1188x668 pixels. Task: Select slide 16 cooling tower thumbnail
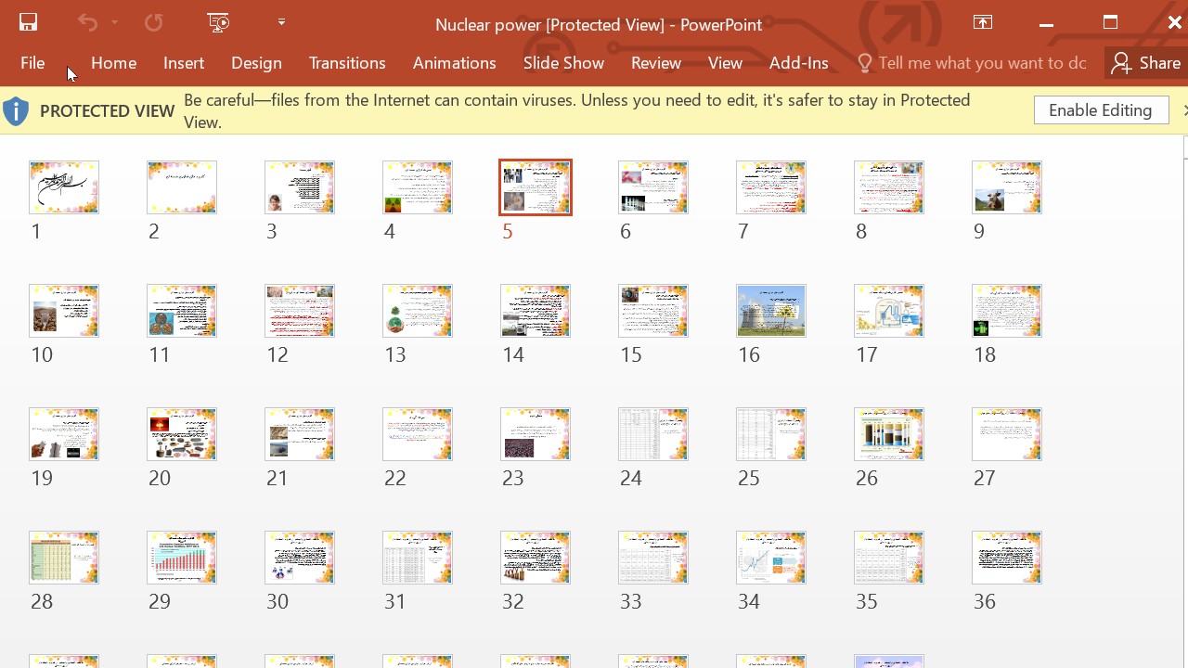pyautogui.click(x=771, y=311)
